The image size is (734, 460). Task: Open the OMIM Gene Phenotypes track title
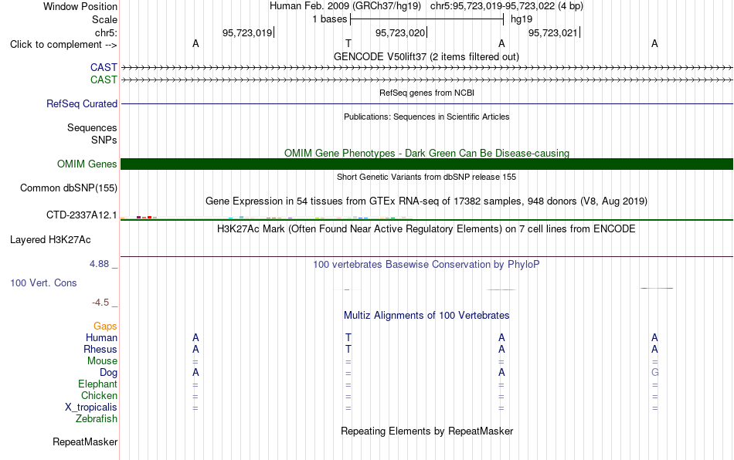426,153
